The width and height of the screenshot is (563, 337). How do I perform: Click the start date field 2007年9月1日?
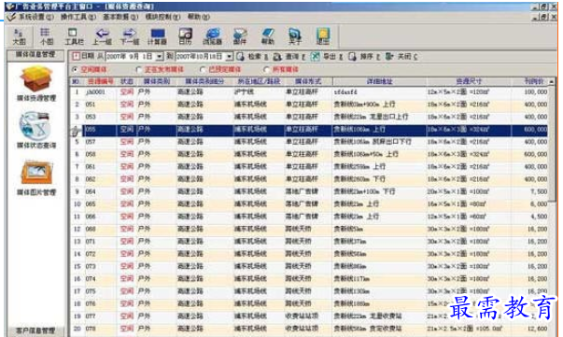[x=131, y=57]
